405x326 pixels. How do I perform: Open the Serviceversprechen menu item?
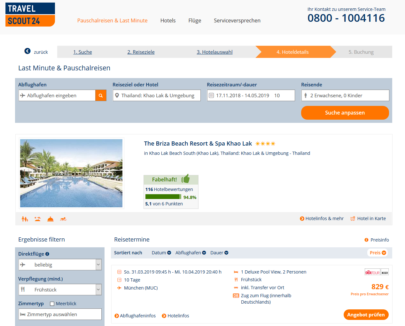click(237, 20)
